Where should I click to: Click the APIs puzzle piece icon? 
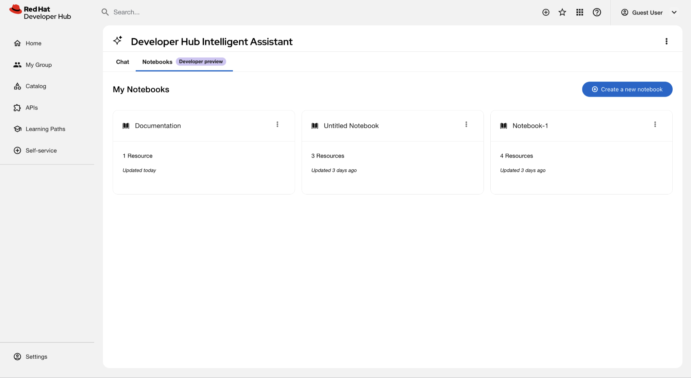17,107
